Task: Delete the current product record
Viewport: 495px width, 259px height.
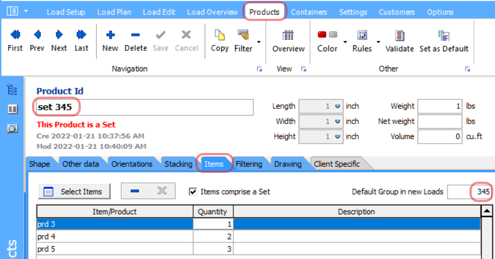Action: point(136,40)
